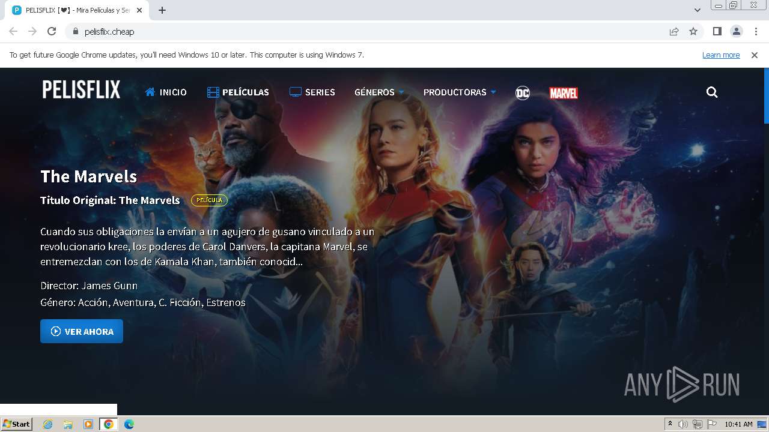Open the MARVEL logo icon

[564, 93]
